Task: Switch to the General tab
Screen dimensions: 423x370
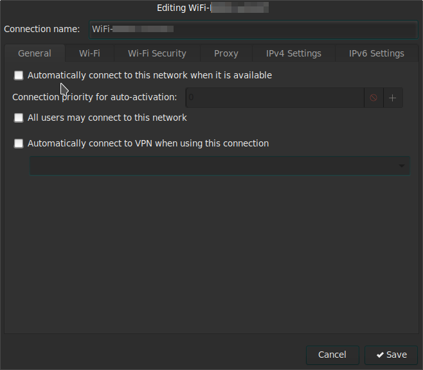Action: click(35, 53)
